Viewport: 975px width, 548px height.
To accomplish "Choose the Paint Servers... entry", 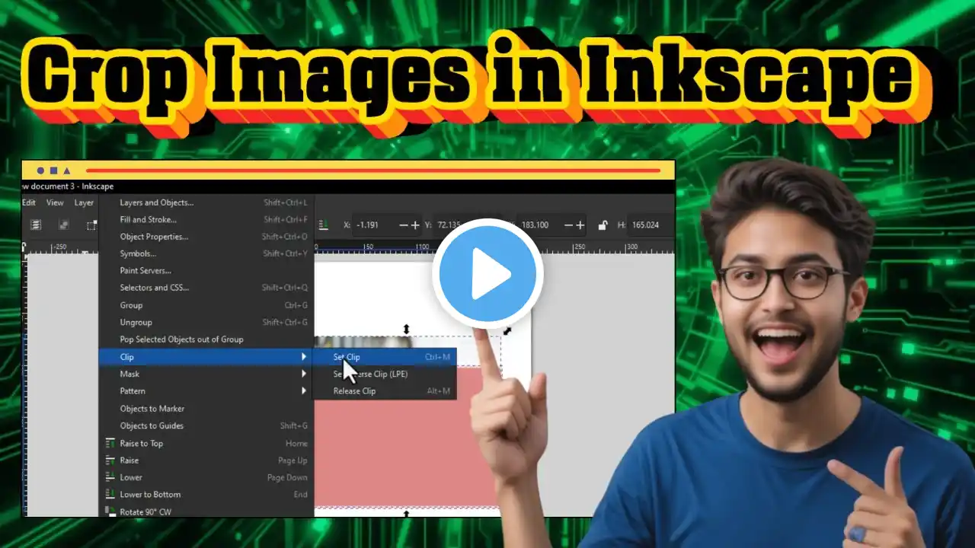I will click(206, 270).
